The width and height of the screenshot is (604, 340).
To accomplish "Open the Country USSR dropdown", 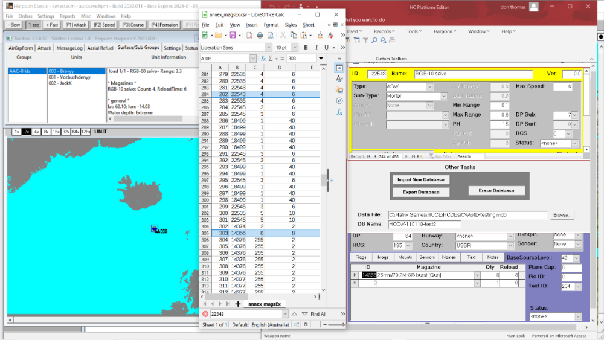I will coord(510,245).
